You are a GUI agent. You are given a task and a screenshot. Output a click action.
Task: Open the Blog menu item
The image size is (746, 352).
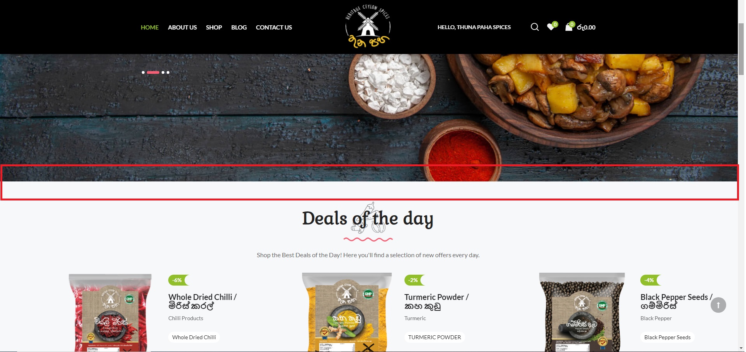(239, 27)
